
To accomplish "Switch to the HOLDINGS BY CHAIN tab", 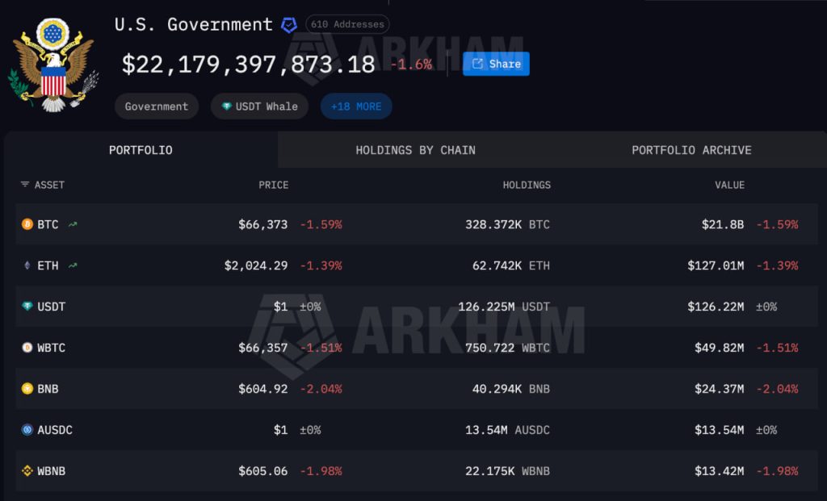I will click(415, 150).
